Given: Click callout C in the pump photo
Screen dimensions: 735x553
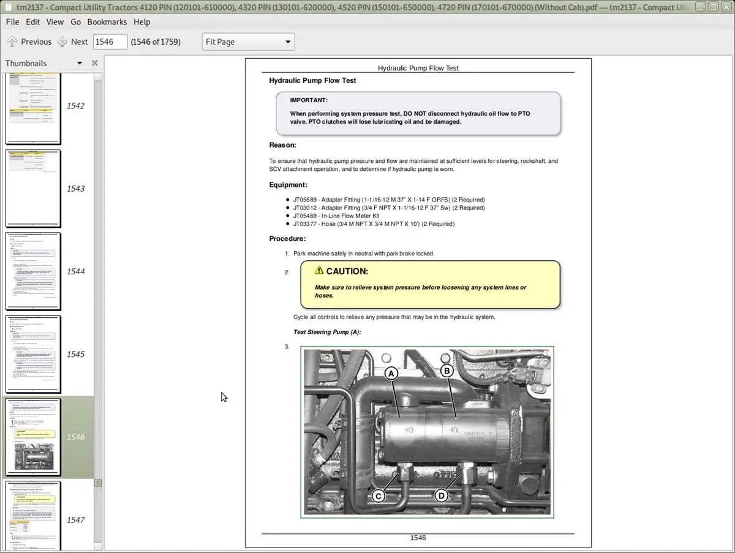Looking at the screenshot, I should (379, 495).
